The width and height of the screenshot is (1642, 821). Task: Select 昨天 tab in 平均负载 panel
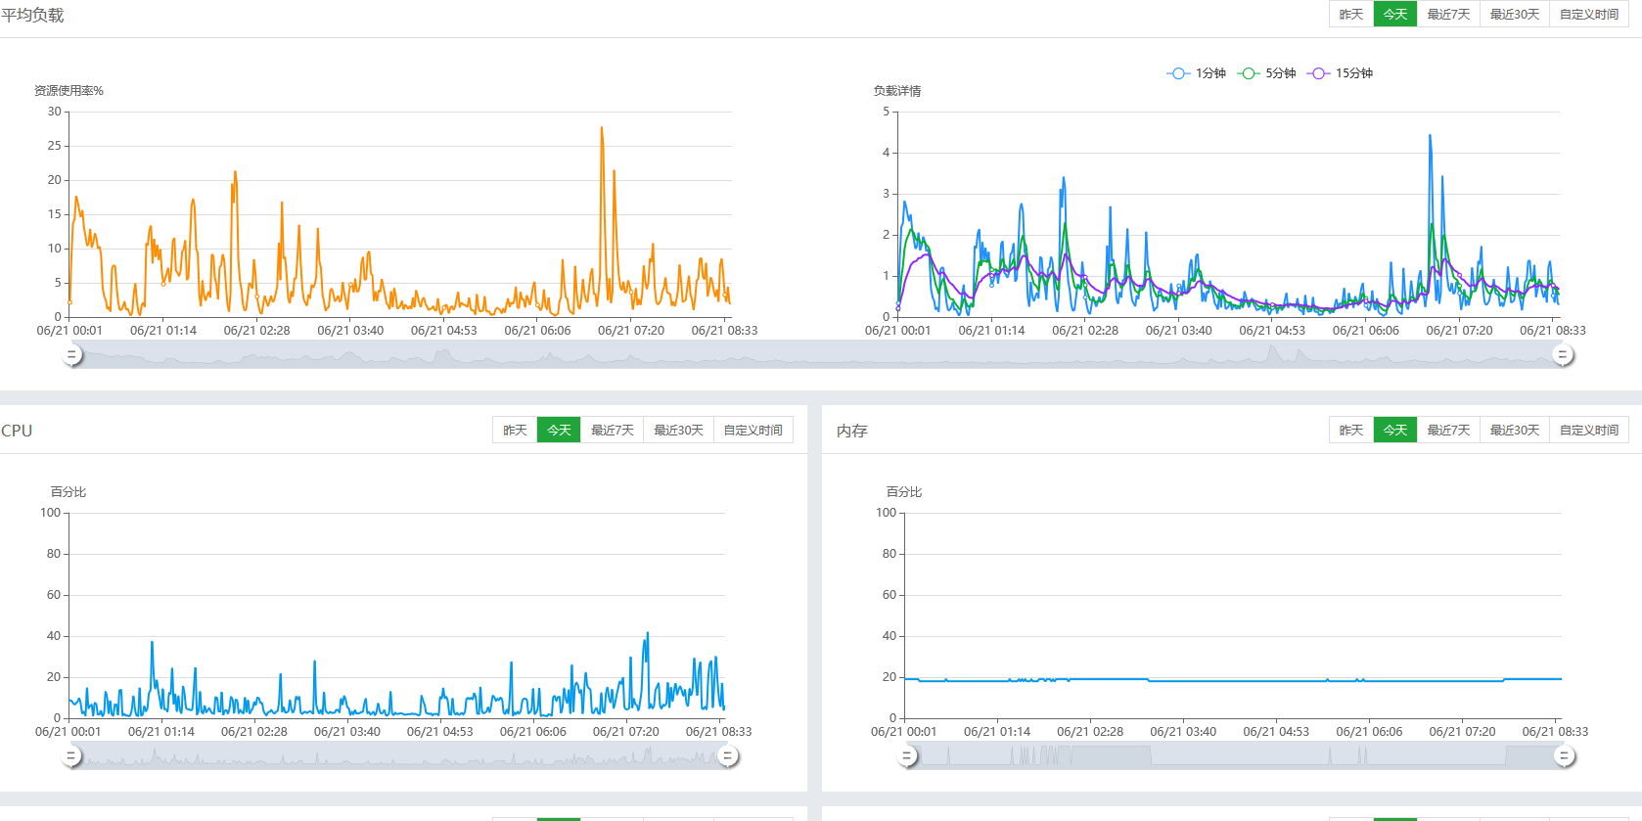(1351, 15)
